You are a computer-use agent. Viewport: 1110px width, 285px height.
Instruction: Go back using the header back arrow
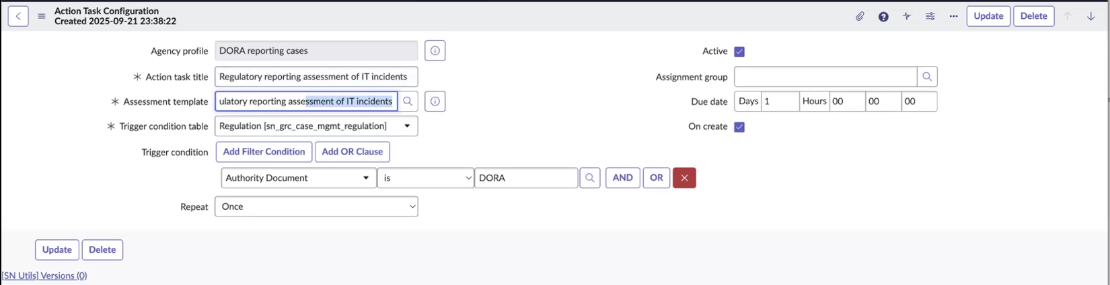point(18,16)
